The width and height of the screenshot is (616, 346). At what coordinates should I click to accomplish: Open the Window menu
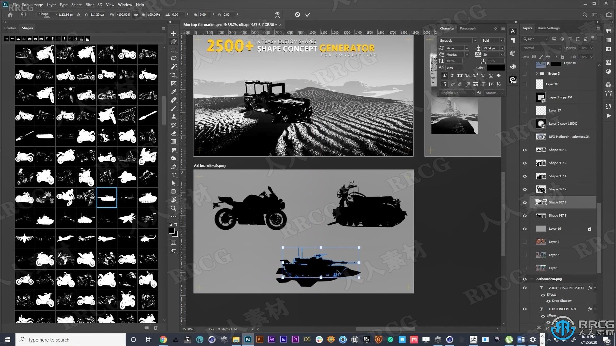[125, 4]
